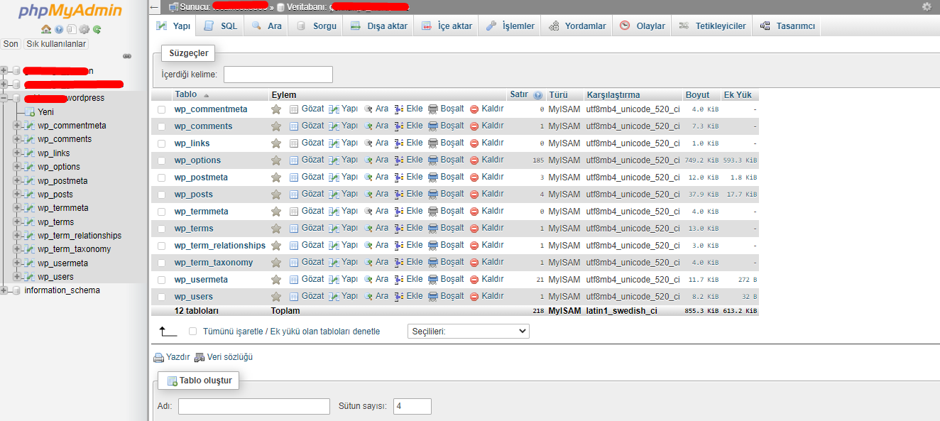
Task: Tick the checkbox for wp_comments row
Action: tap(162, 126)
